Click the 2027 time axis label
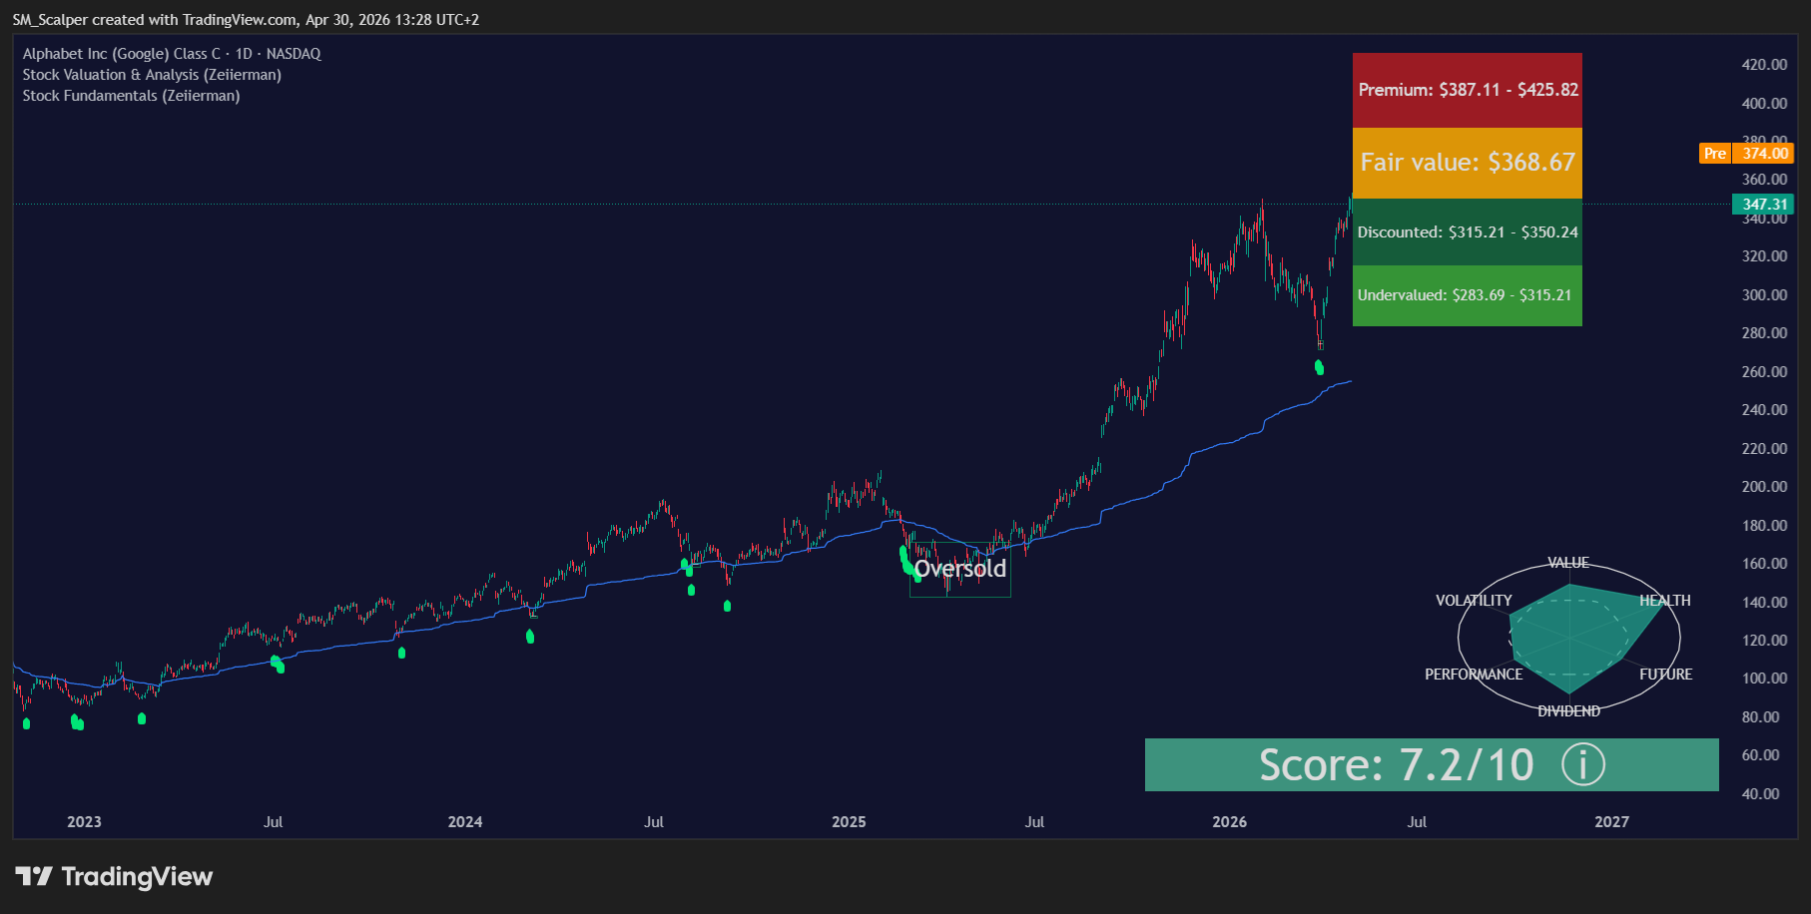This screenshot has height=914, width=1811. click(1612, 822)
